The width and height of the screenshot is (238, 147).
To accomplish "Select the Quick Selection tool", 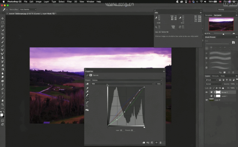I will [x=2, y=30].
